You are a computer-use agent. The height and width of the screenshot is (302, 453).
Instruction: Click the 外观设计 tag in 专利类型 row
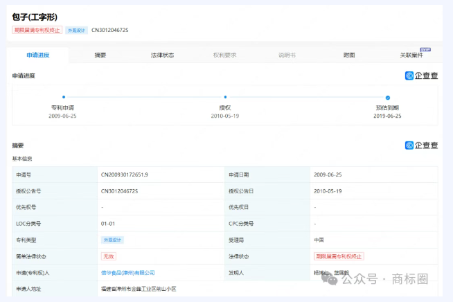click(x=112, y=240)
